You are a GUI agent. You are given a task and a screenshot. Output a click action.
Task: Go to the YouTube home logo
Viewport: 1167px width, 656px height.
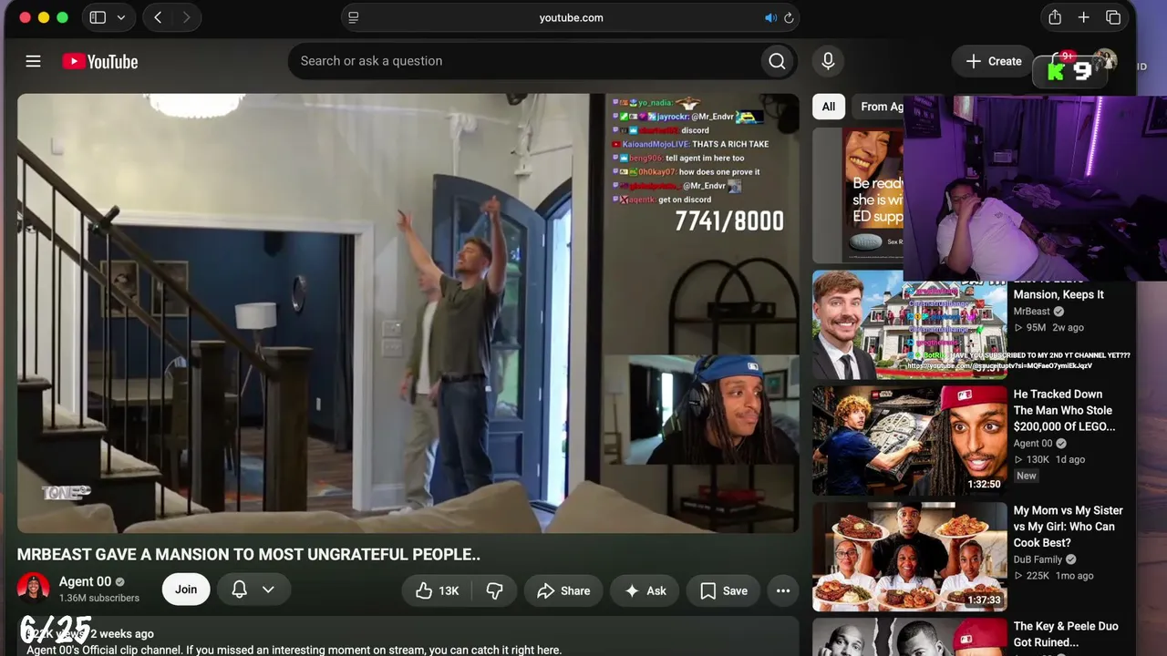pyautogui.click(x=100, y=61)
